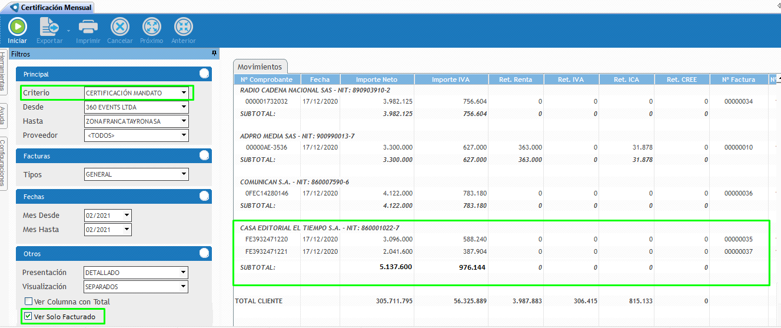This screenshot has width=781, height=328.
Task: Select invoice row FE3932471220
Action: tap(267, 239)
